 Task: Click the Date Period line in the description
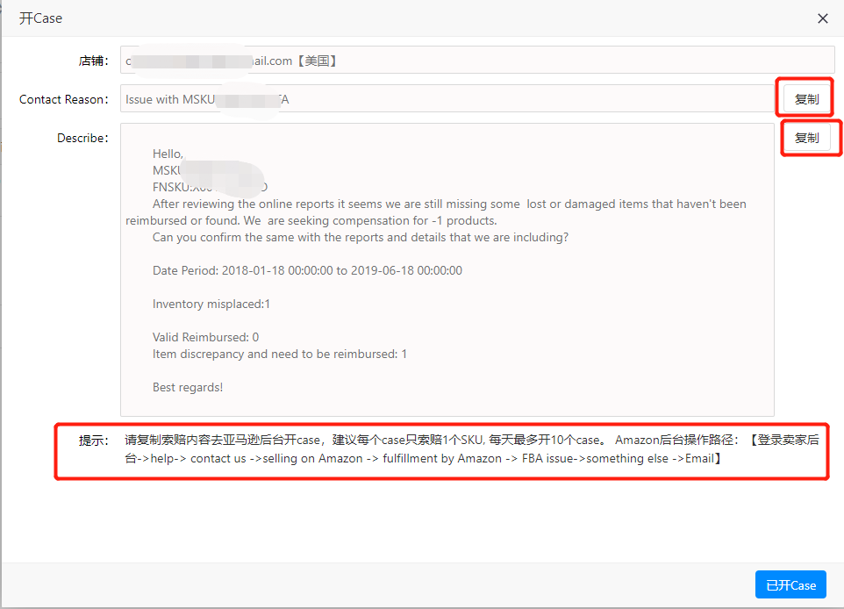pyautogui.click(x=307, y=270)
